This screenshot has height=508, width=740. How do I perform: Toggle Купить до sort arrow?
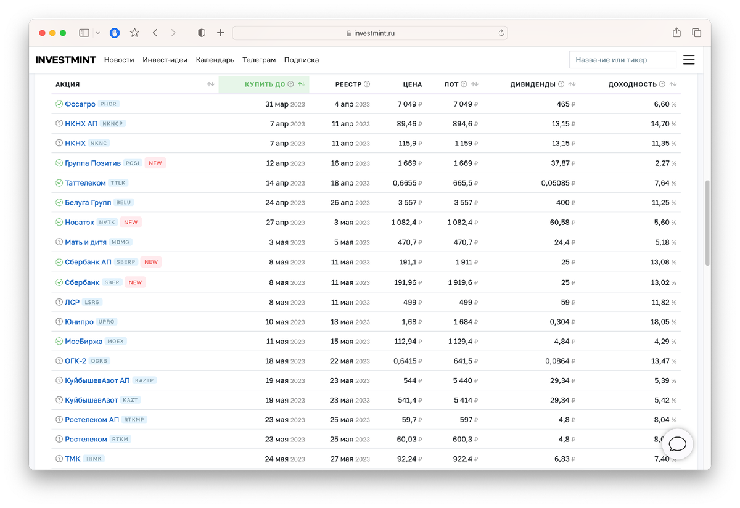pos(300,84)
